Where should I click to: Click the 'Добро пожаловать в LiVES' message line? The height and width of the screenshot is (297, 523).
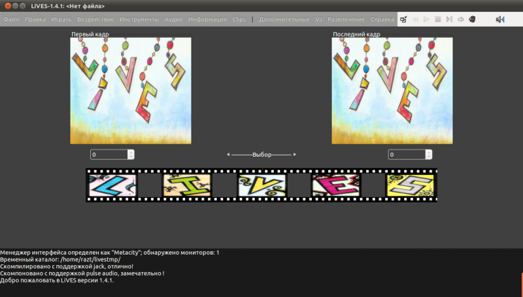pos(57,280)
